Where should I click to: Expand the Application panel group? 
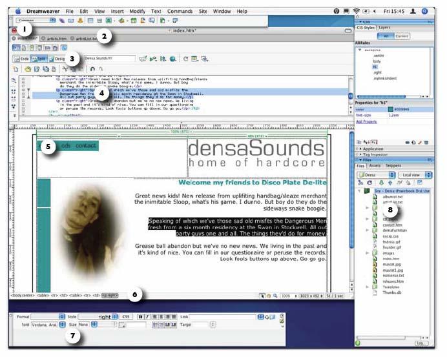(x=360, y=148)
